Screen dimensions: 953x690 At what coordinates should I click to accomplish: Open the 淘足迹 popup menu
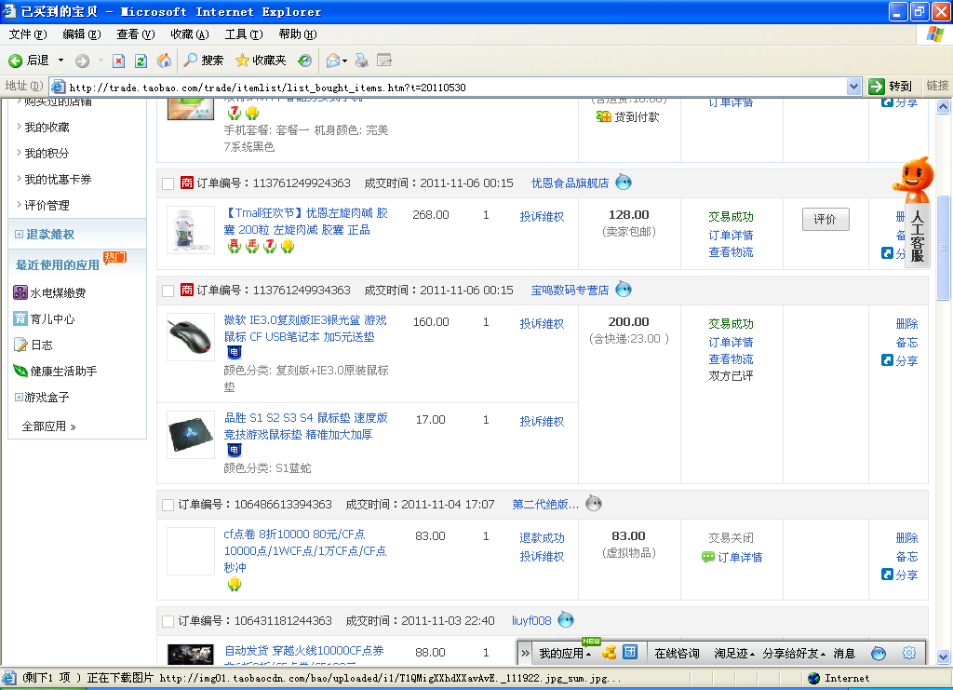pos(734,654)
